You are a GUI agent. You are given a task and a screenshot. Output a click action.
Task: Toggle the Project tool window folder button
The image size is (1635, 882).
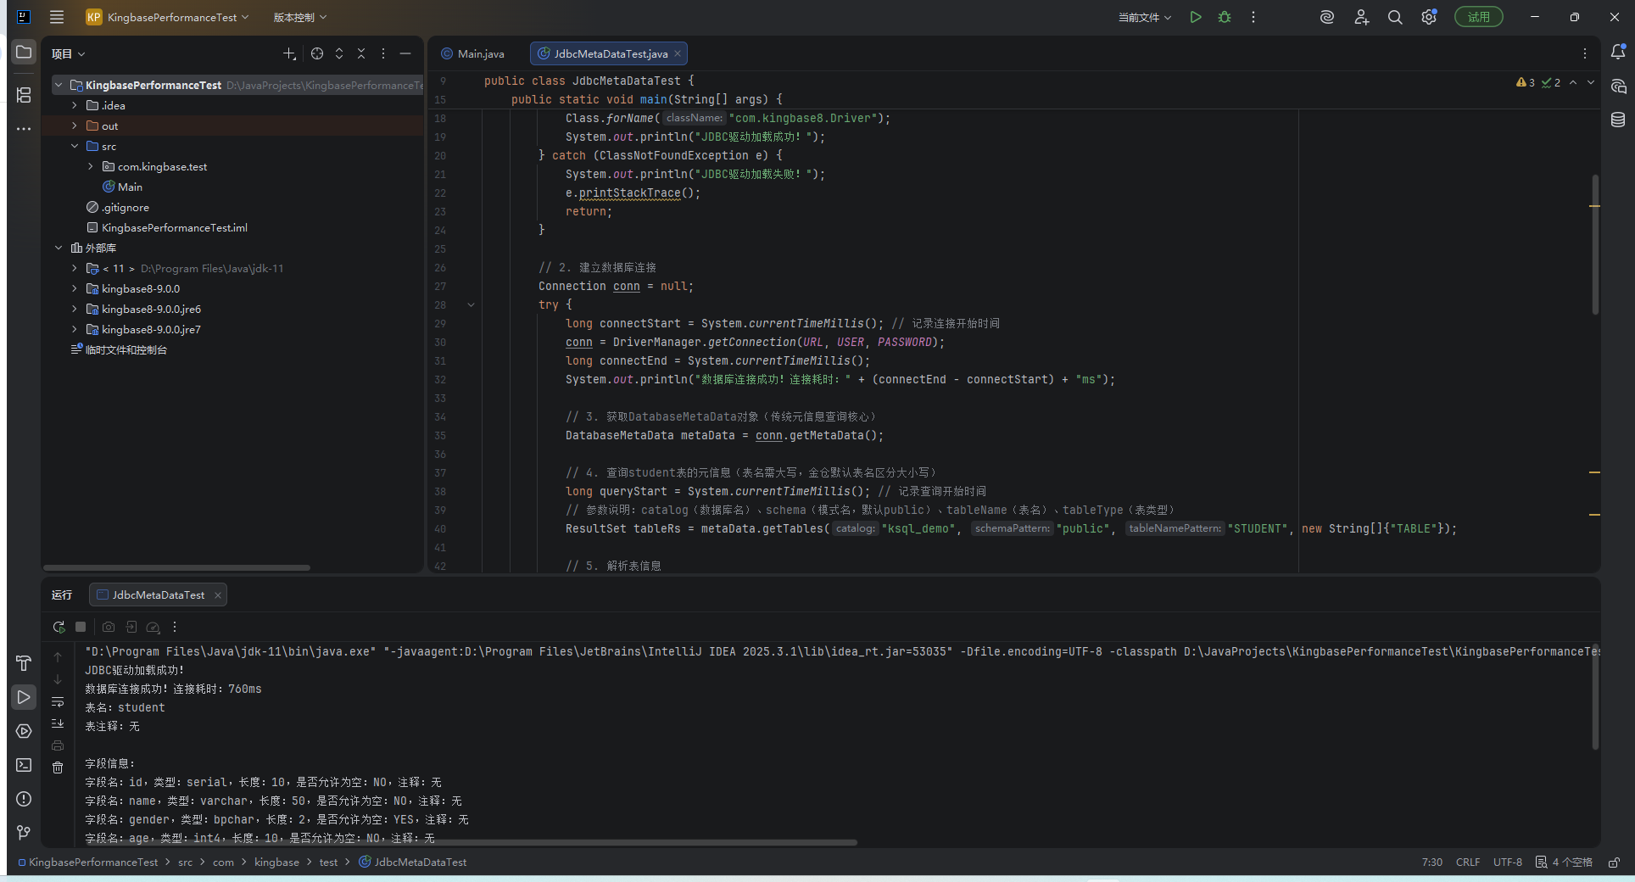(x=24, y=53)
